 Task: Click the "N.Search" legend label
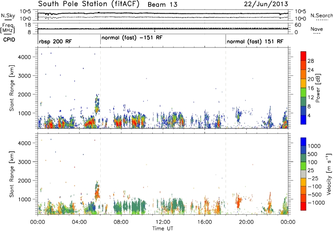point(322,15)
